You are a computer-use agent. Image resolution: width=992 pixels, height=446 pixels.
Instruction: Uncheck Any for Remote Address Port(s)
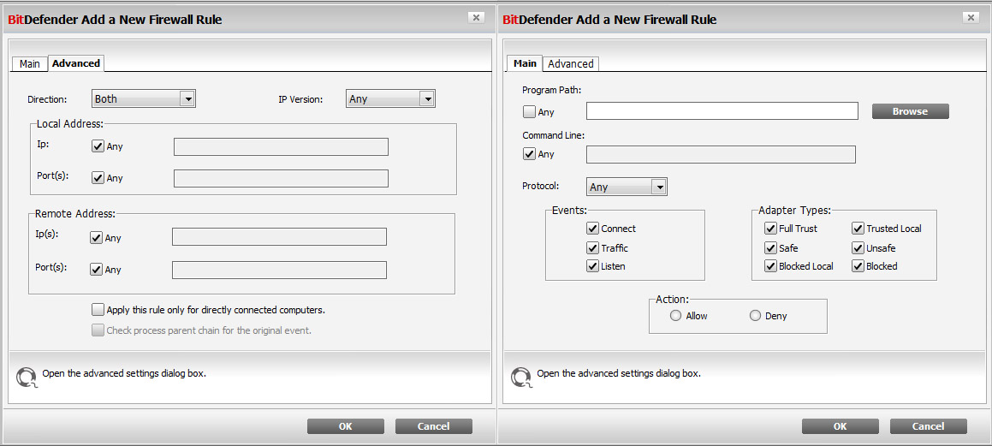[96, 270]
